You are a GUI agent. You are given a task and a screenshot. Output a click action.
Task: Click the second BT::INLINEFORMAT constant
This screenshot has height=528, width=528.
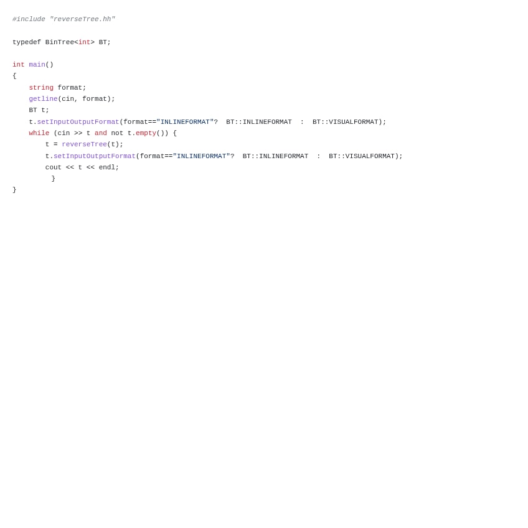coord(275,156)
